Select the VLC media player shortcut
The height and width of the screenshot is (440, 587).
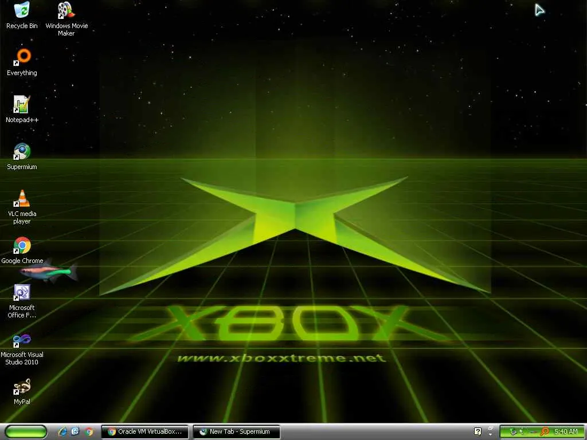pos(22,207)
